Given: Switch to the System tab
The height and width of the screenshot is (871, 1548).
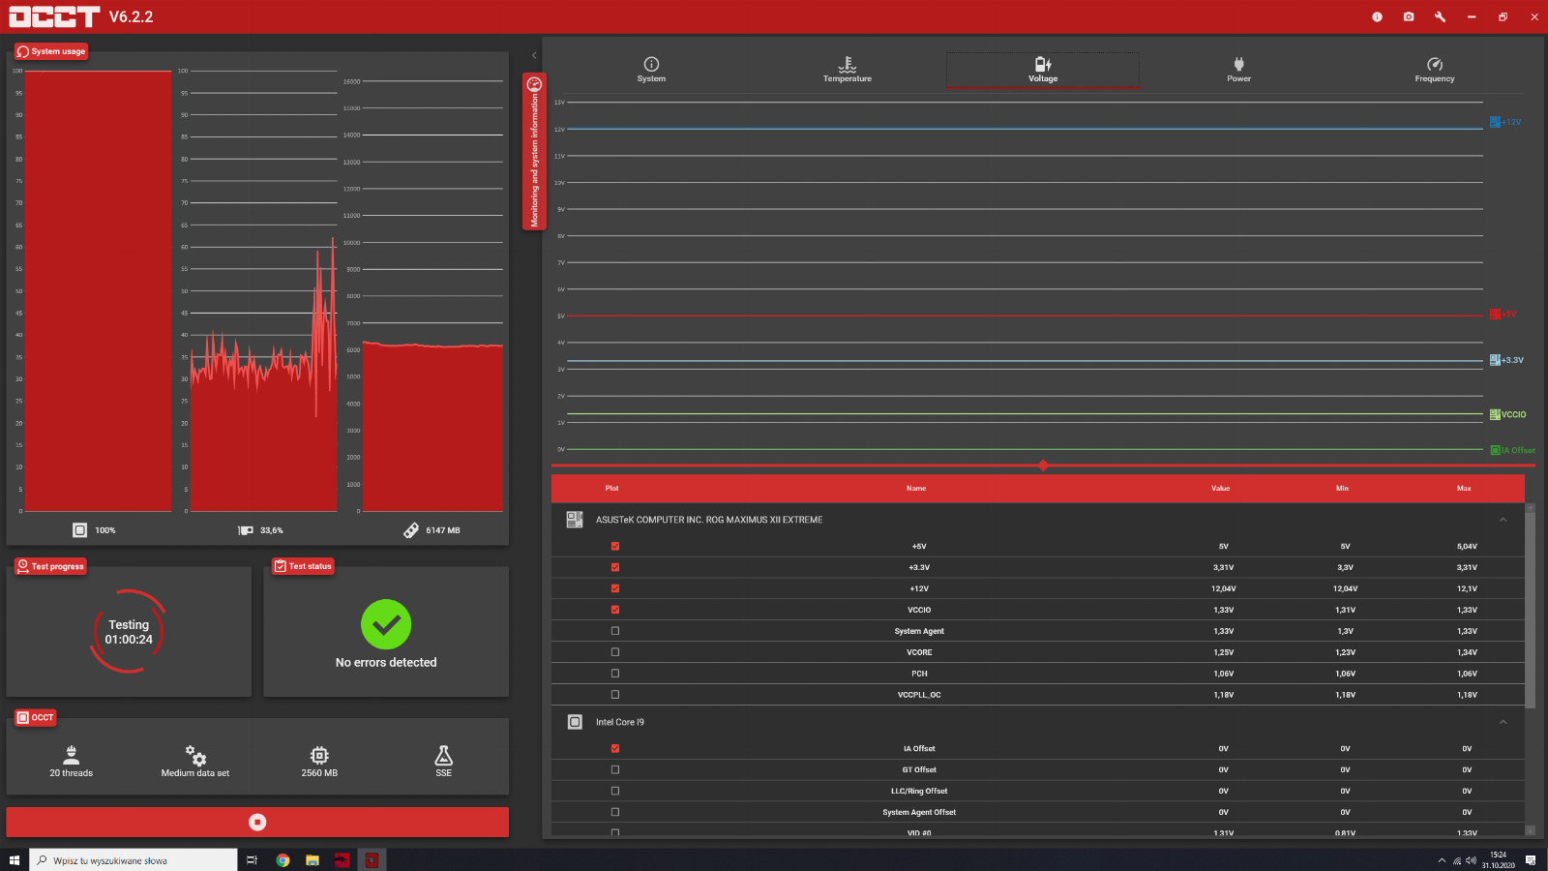Looking at the screenshot, I should 651,70.
